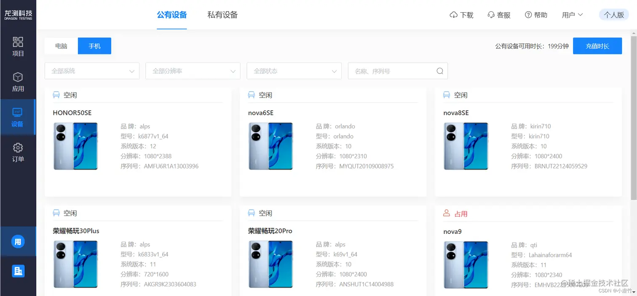Click serial number AMFU6R1A13003996
Viewport: 637px width, 296px height.
coord(171,166)
